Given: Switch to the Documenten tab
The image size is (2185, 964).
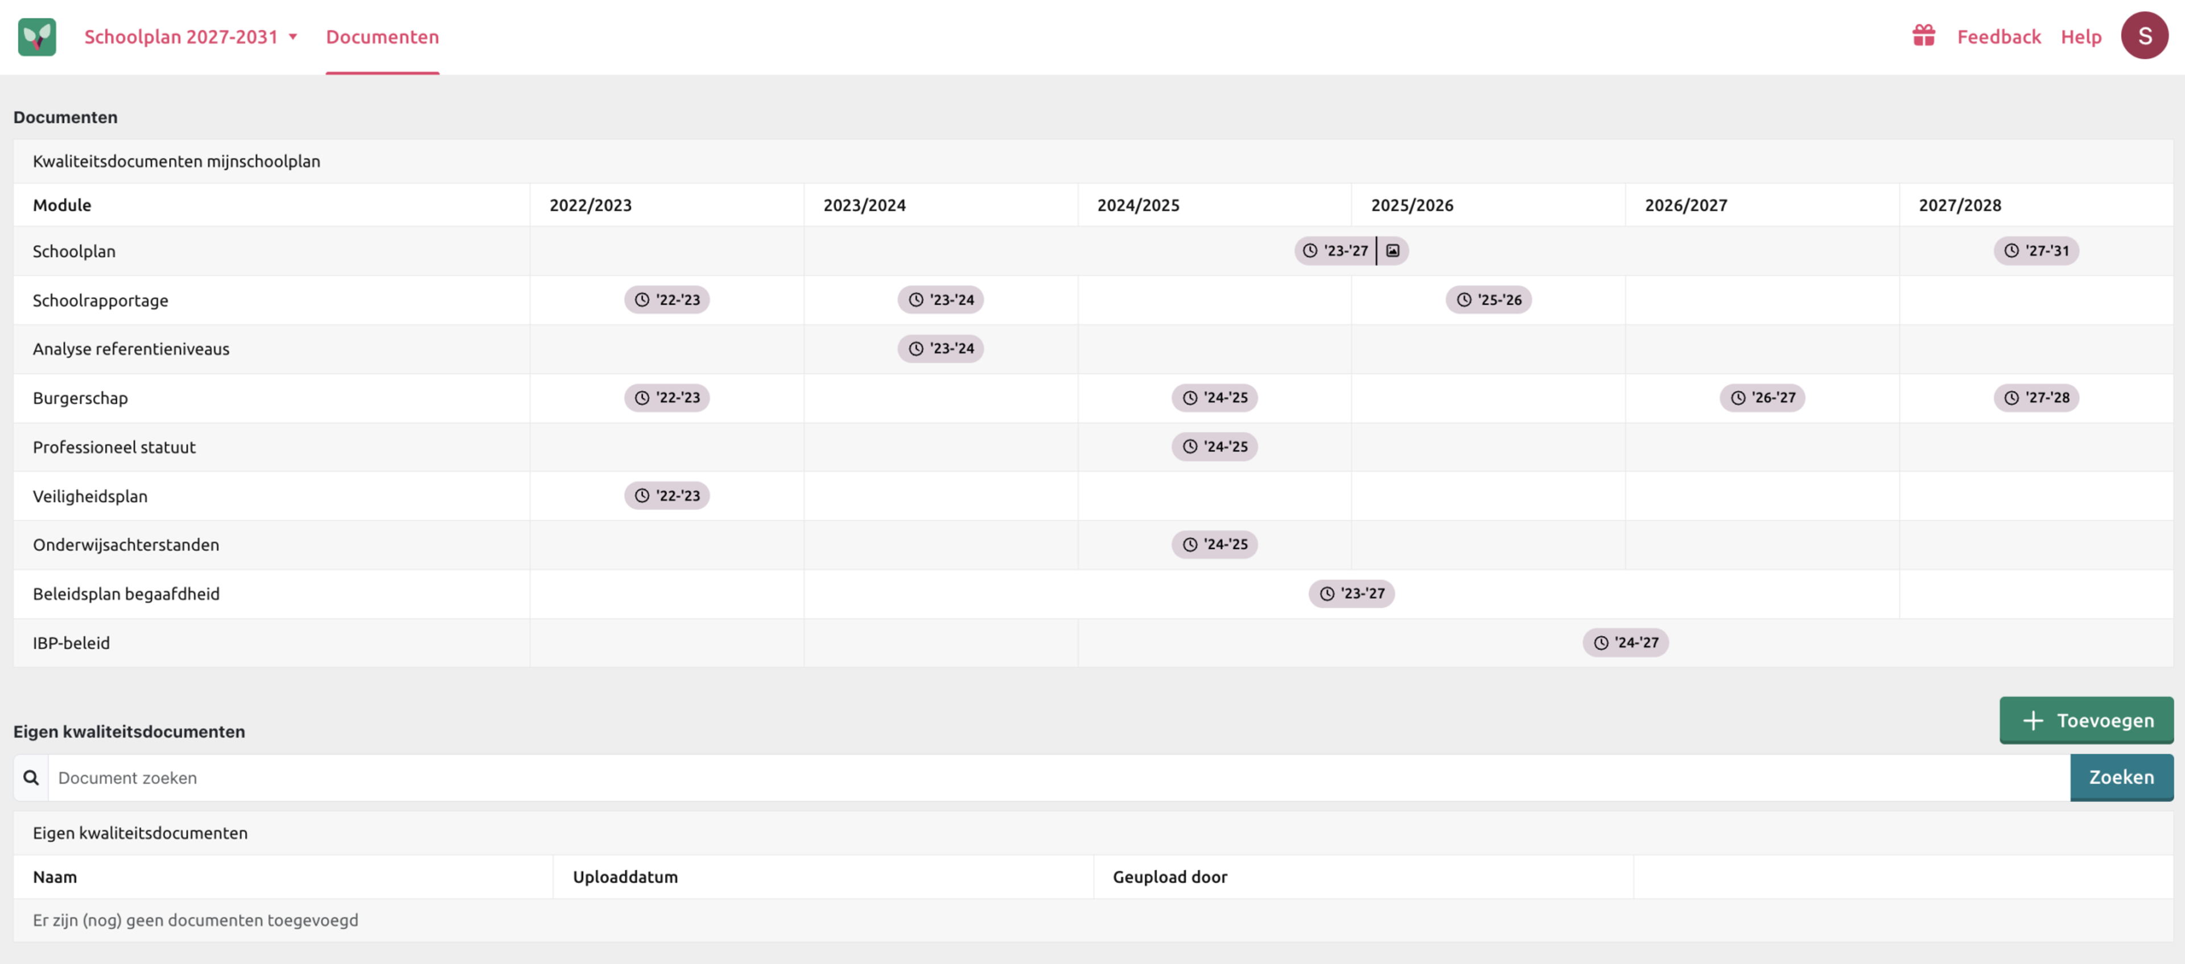Looking at the screenshot, I should 382,36.
